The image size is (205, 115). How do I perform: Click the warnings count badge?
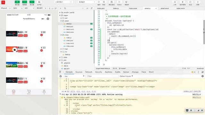193,72
